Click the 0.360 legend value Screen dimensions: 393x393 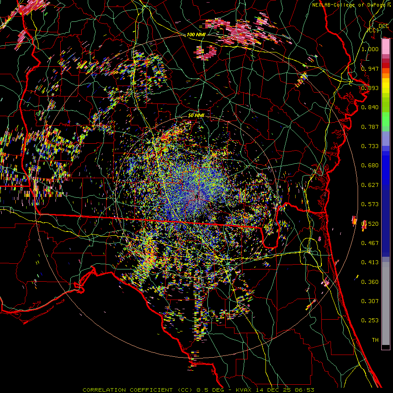coord(370,282)
